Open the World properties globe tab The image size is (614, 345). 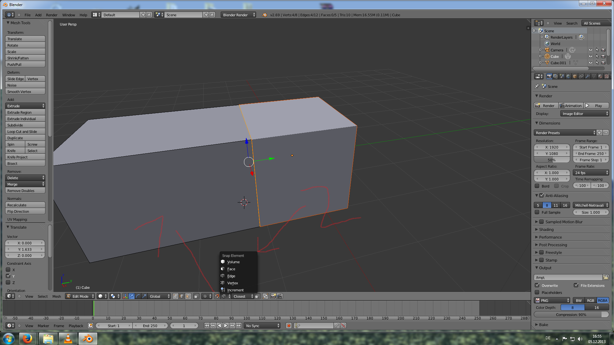pos(568,76)
